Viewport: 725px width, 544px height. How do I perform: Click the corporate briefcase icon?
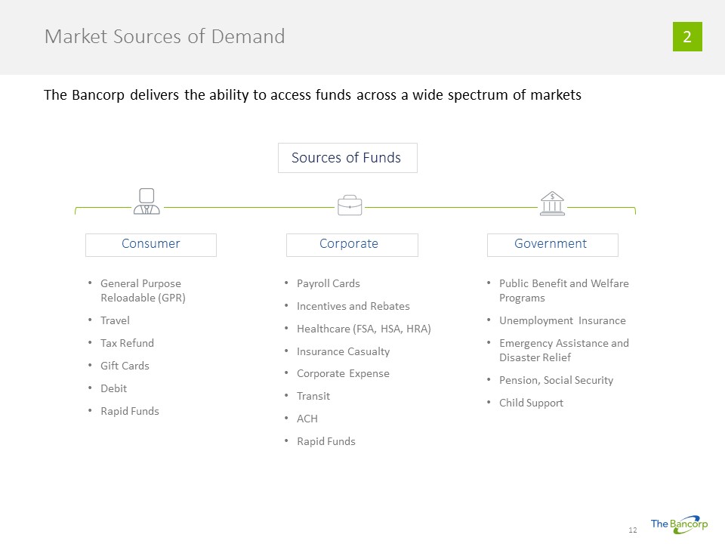pyautogui.click(x=349, y=205)
